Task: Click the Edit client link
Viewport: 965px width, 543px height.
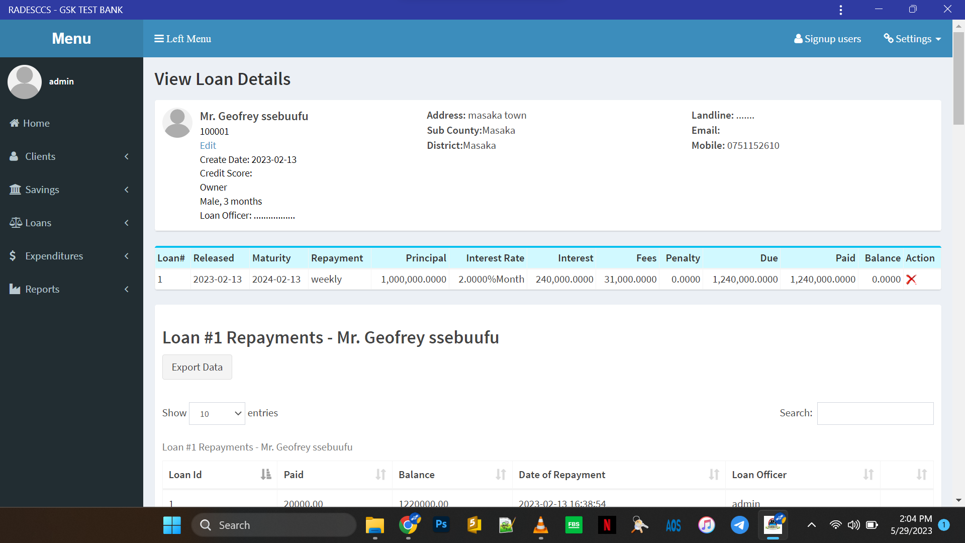Action: pos(208,145)
